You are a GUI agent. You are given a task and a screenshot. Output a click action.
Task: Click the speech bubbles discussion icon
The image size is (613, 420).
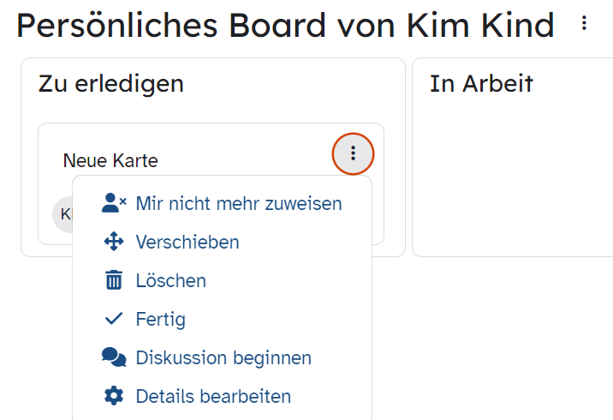tap(114, 357)
